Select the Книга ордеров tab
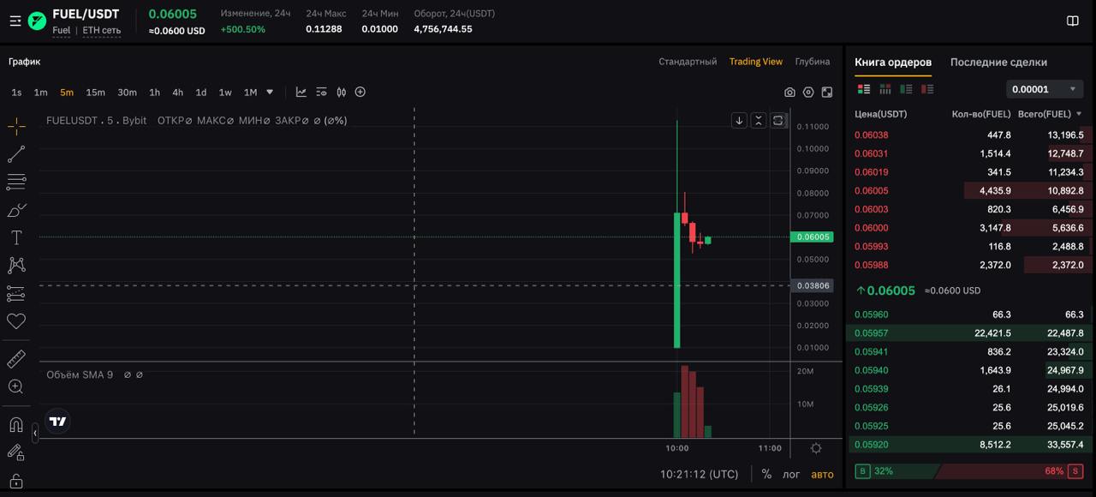The height and width of the screenshot is (497, 1096). tap(893, 62)
